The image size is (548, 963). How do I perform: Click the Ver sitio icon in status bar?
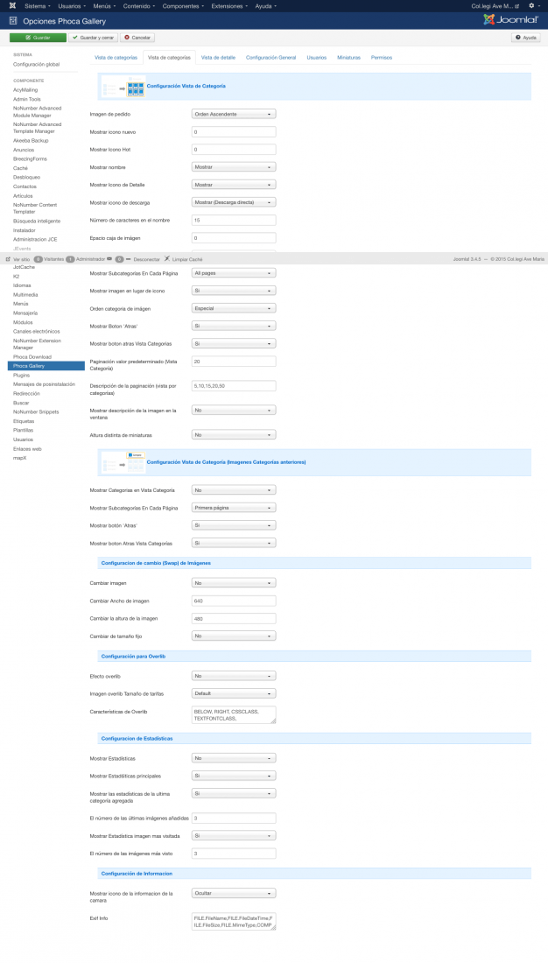pos(8,259)
